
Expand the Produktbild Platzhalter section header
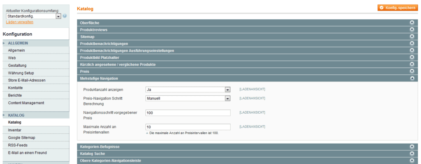click(247, 58)
